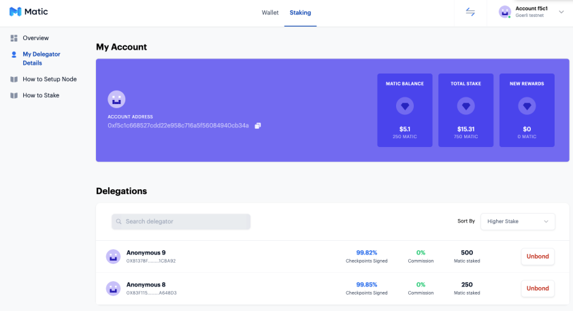573x311 pixels.
Task: Unbond from Anonymous 9
Action: tap(538, 257)
